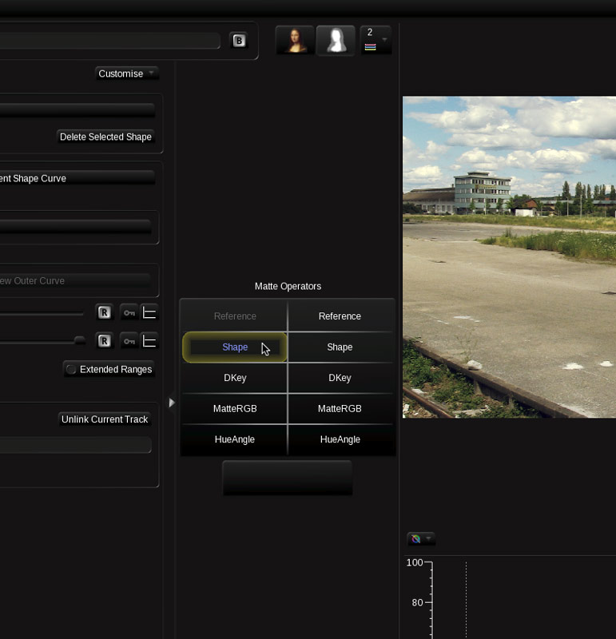Click the R reset icon on the upper slider row
This screenshot has width=616, height=639.
pos(104,312)
